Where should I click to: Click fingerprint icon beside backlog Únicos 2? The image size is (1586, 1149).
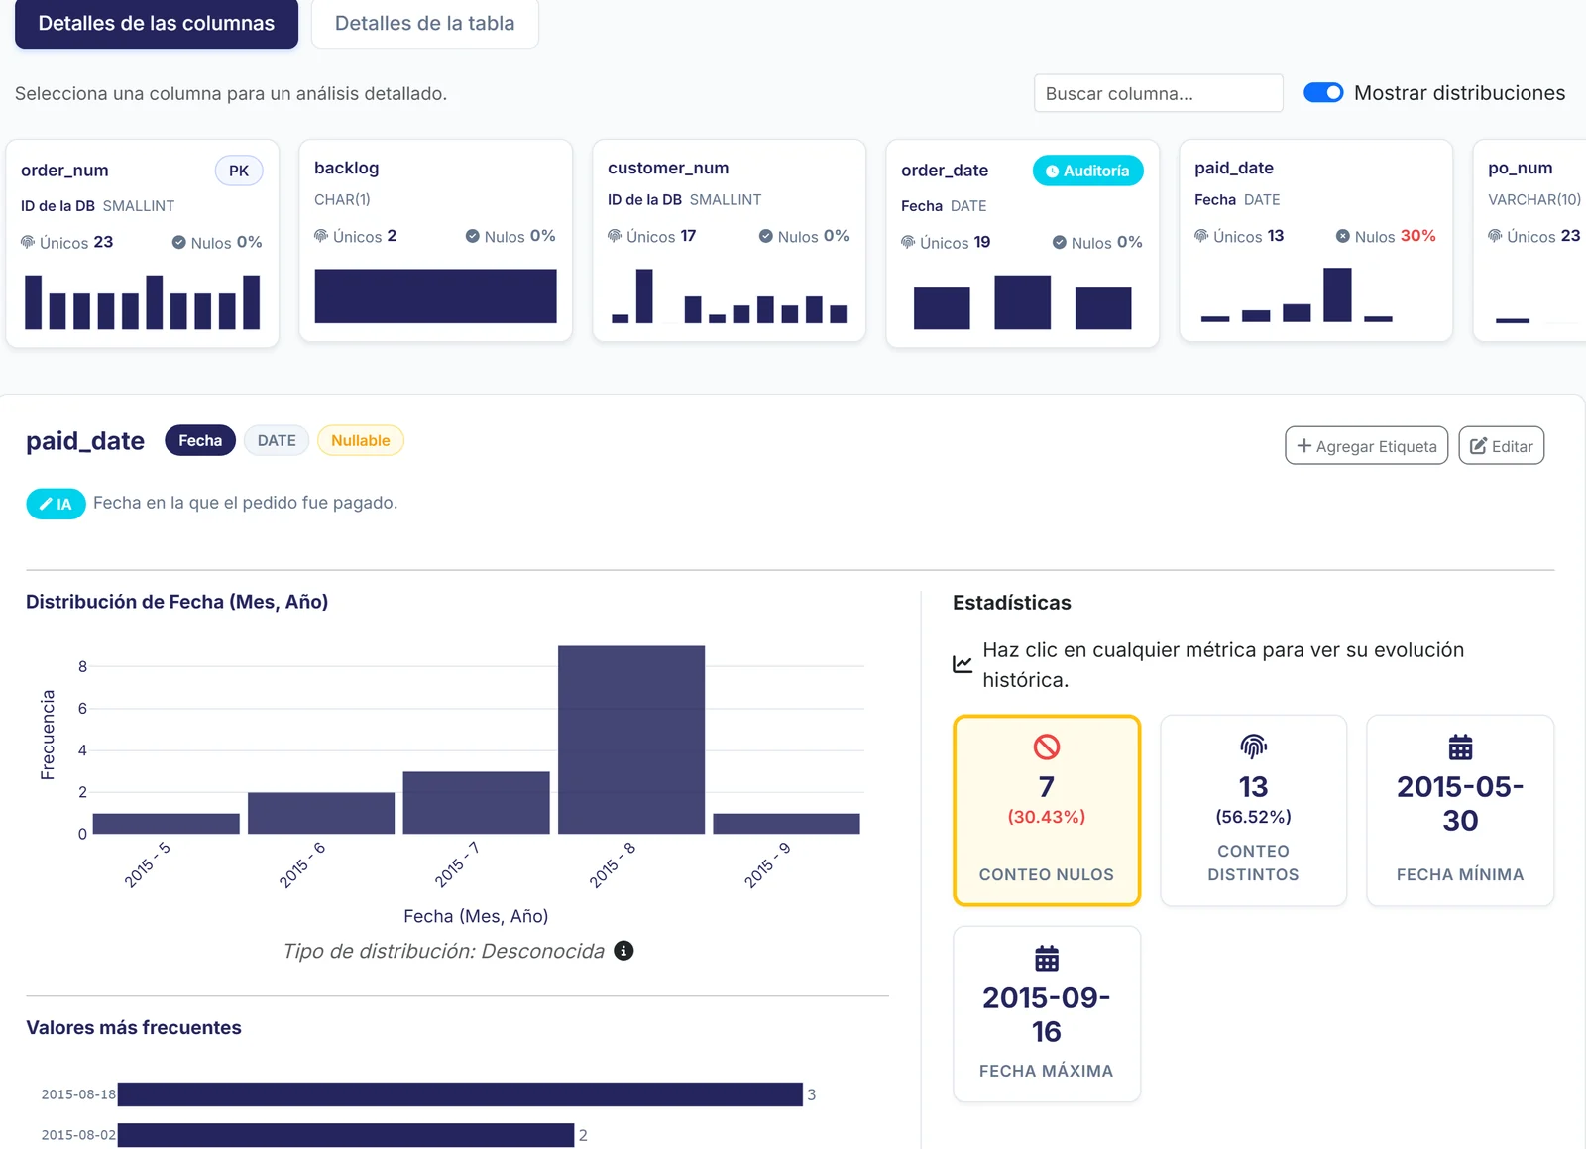(x=321, y=236)
